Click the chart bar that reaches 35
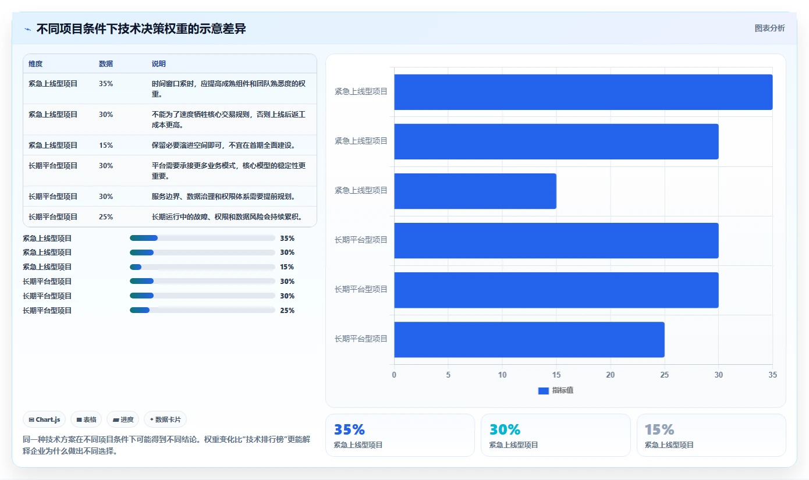The width and height of the screenshot is (809, 480). point(583,92)
